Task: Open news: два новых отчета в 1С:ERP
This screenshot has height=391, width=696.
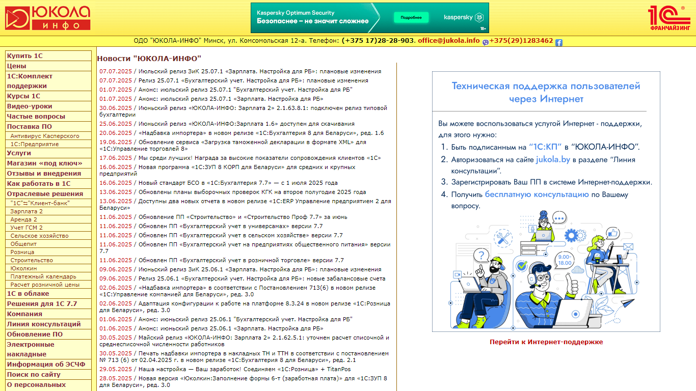Action: pyautogui.click(x=245, y=205)
